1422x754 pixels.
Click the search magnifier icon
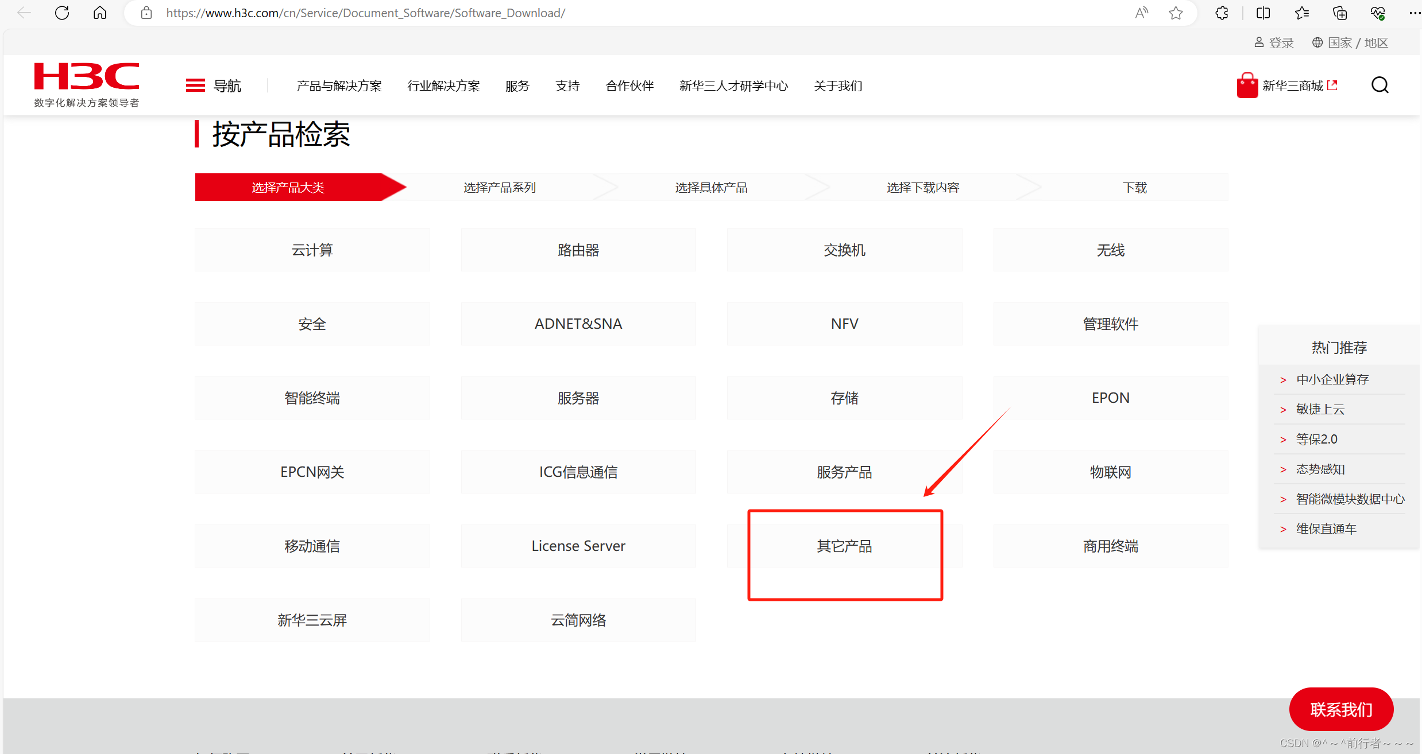(1380, 85)
